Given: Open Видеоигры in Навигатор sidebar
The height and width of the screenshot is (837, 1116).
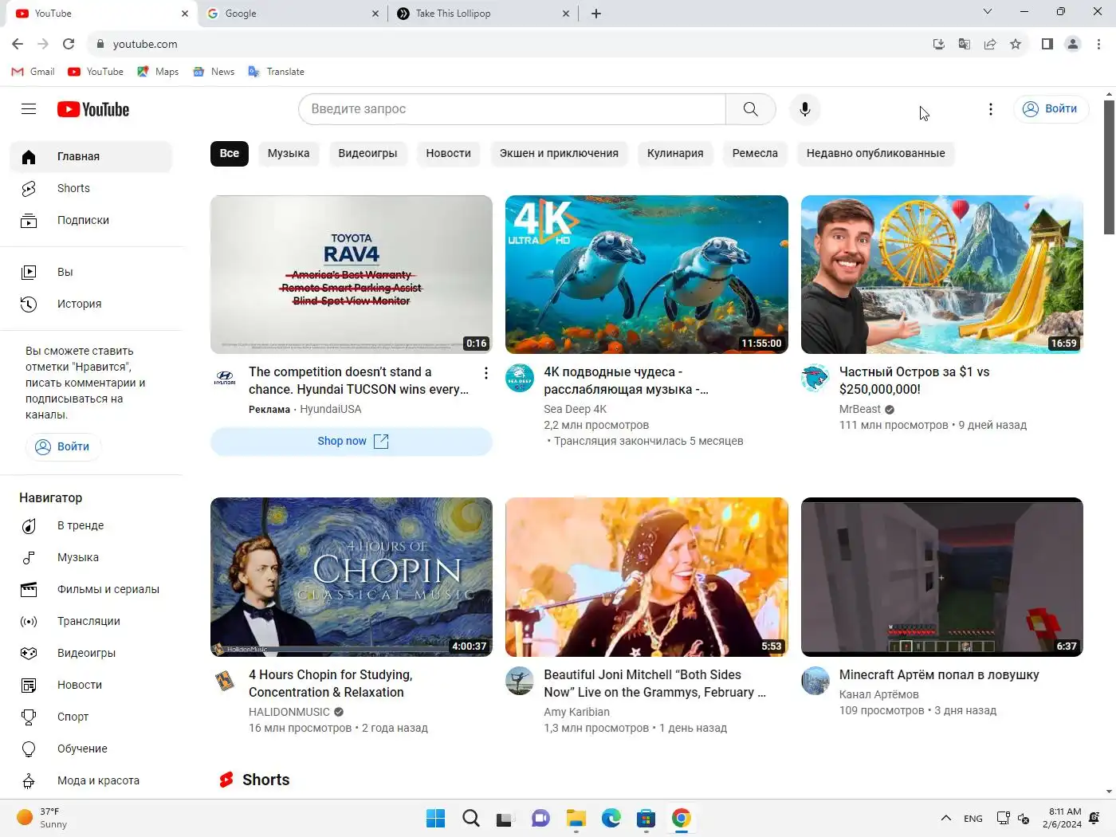Looking at the screenshot, I should coord(91,653).
